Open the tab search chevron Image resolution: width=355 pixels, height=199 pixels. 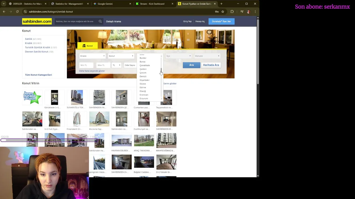point(4,4)
